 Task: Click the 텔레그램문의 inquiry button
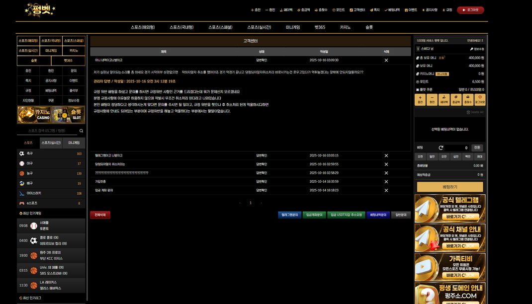click(289, 215)
